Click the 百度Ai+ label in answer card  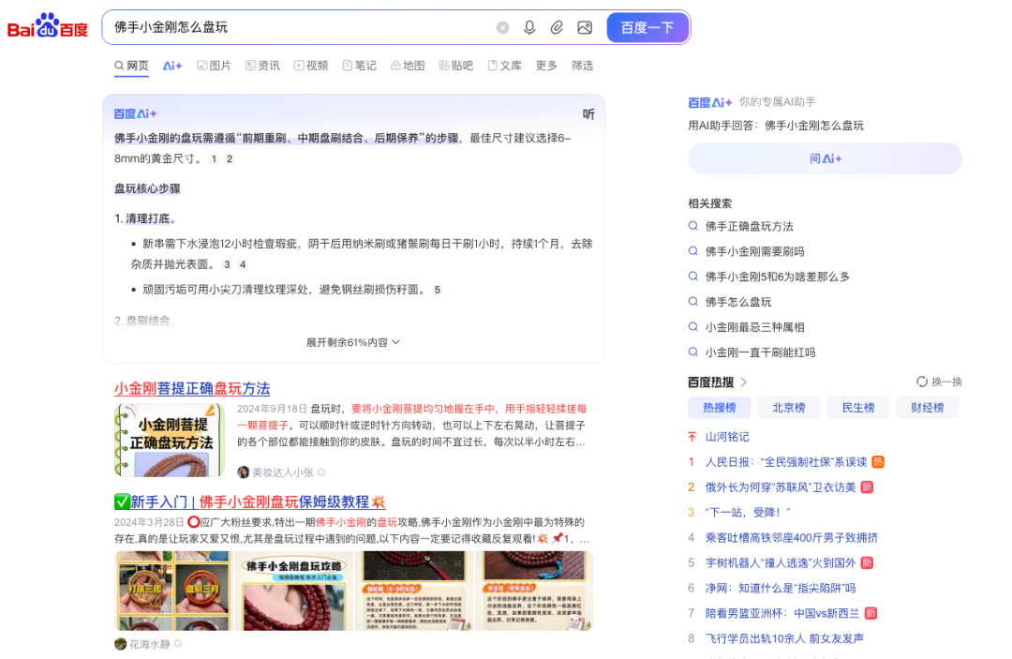(x=136, y=114)
